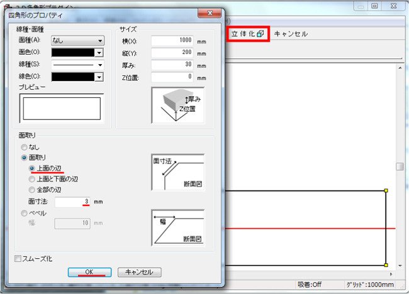Select the 面取り radio button

click(x=25, y=158)
